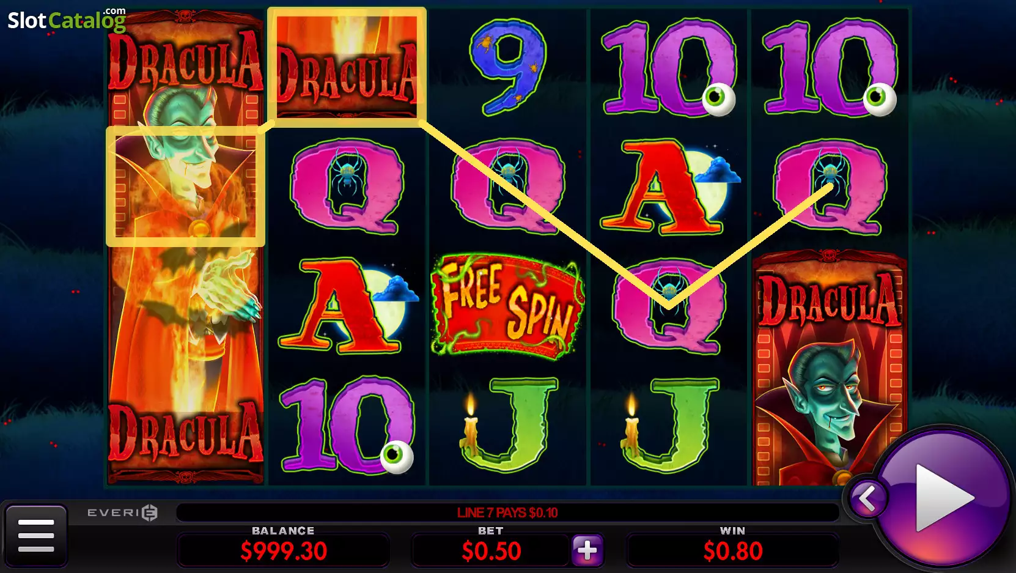Click the Dracula portrait on the fifth reel
Image resolution: width=1016 pixels, height=573 pixels.
(x=830, y=367)
